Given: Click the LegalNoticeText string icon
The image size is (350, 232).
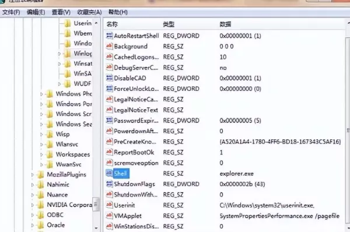Looking at the screenshot, I should pyautogui.click(x=110, y=110).
